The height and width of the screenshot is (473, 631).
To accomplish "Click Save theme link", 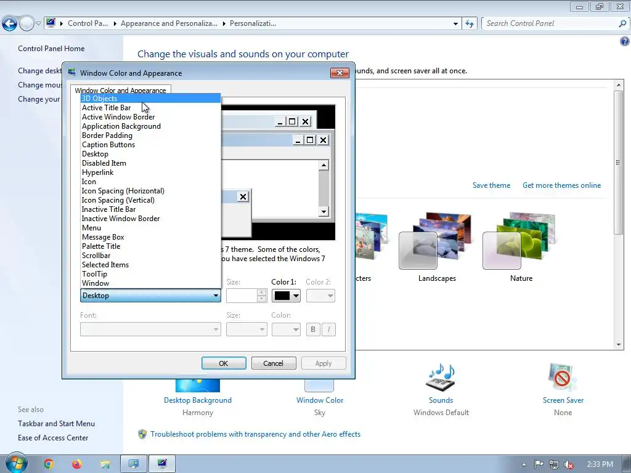I will click(x=491, y=185).
